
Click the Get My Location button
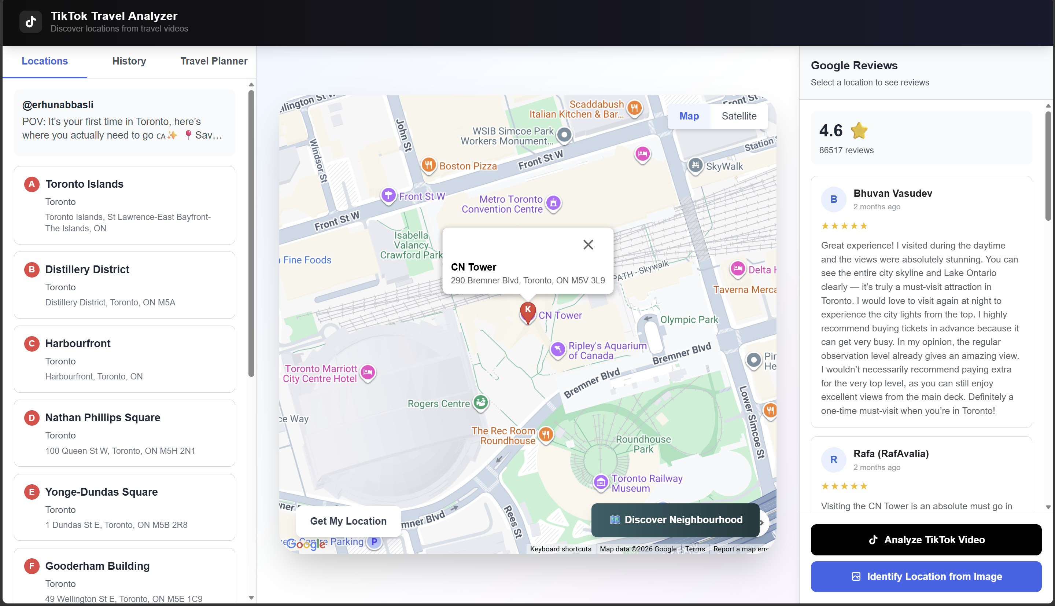point(348,521)
